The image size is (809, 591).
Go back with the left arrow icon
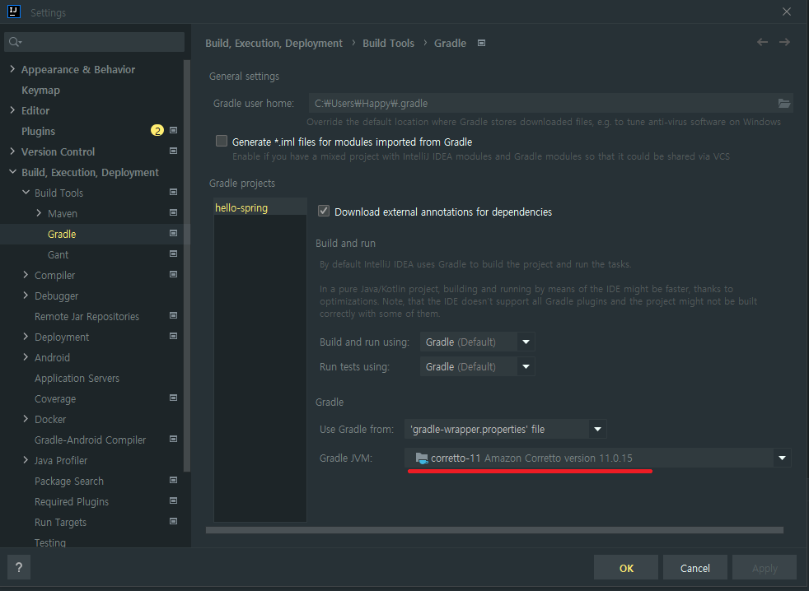762,42
